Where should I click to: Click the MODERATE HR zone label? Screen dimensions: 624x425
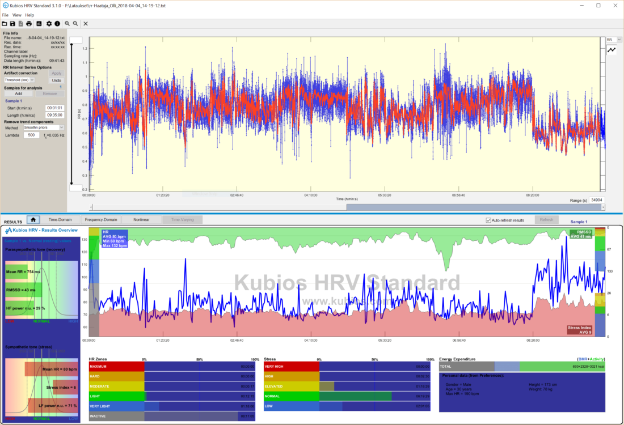[x=117, y=386]
